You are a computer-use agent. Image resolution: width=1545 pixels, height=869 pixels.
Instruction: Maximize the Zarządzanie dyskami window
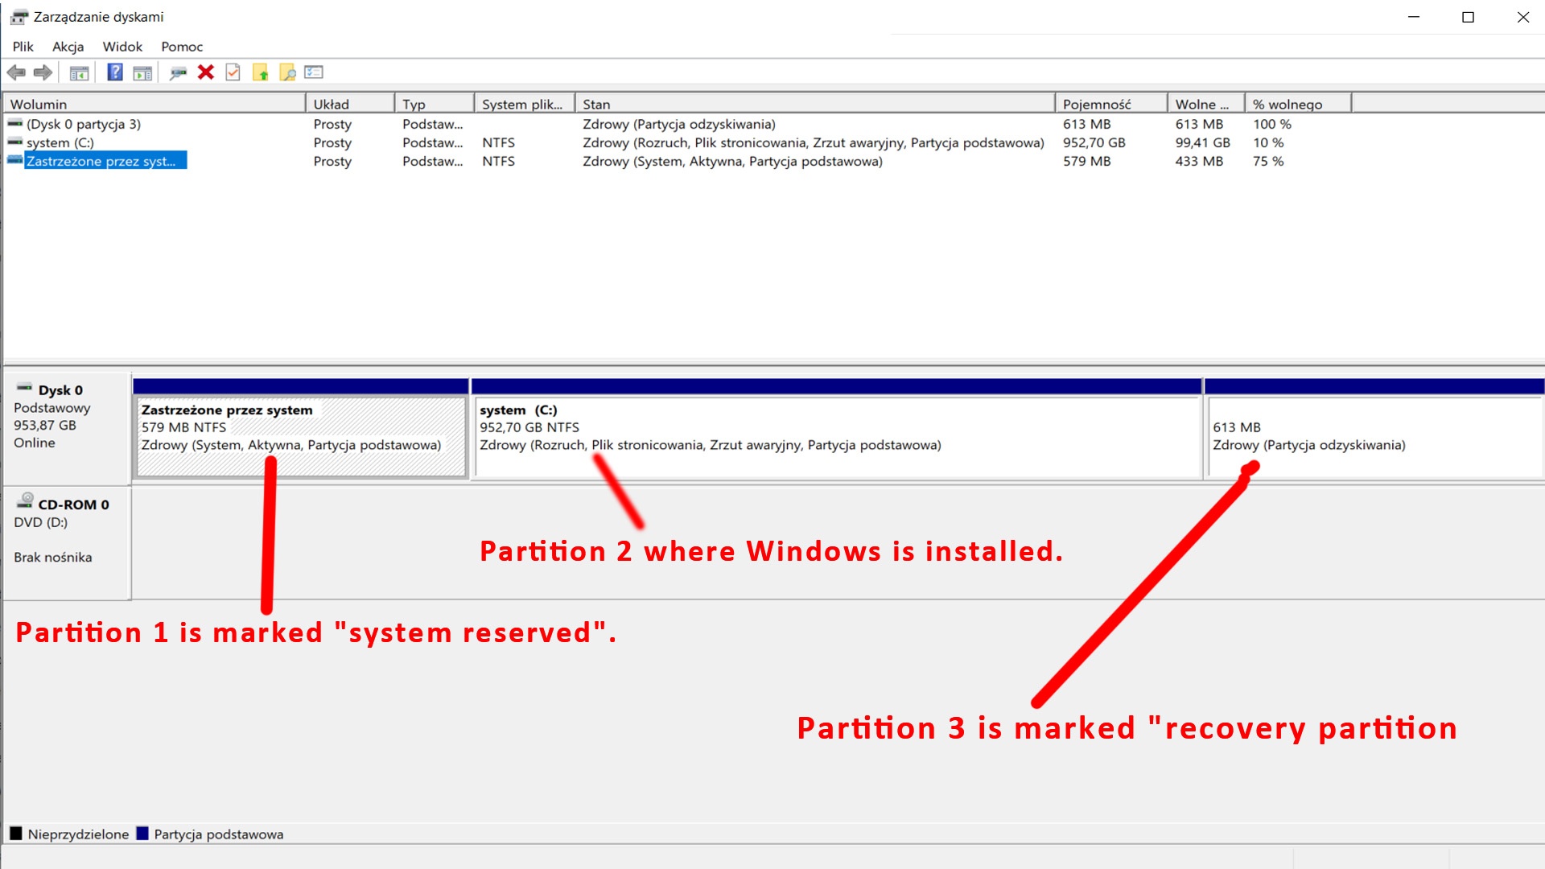click(1468, 17)
